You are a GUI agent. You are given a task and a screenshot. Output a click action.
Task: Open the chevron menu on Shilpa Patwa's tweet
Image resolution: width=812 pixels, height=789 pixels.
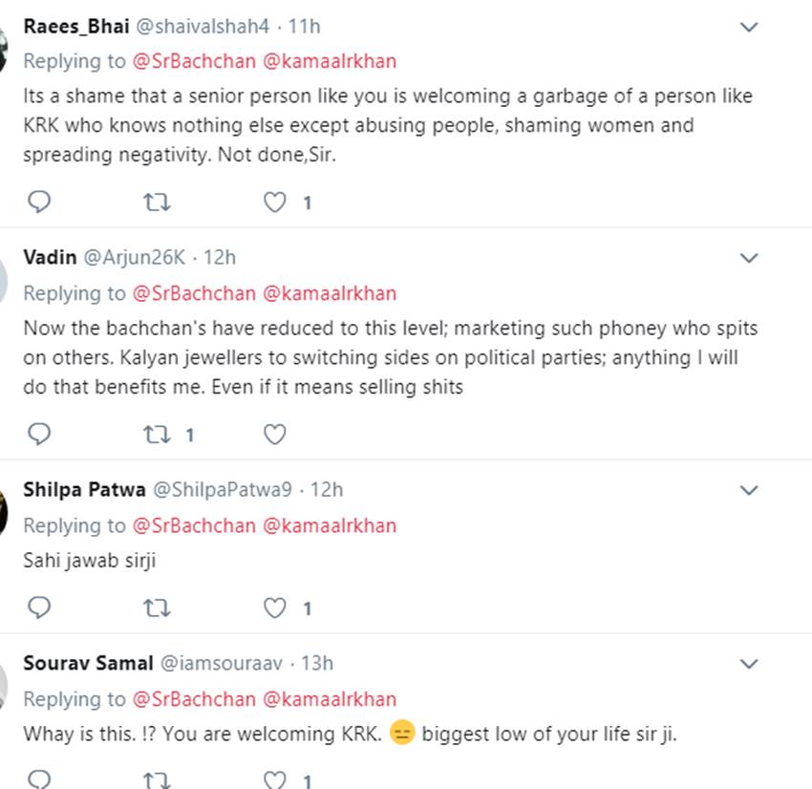750,490
